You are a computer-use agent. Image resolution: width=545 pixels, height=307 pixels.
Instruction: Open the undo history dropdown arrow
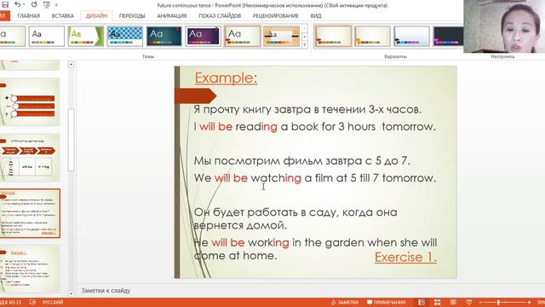tap(24, 5)
